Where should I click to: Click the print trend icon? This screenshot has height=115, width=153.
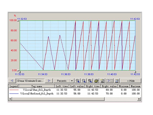[96, 81]
